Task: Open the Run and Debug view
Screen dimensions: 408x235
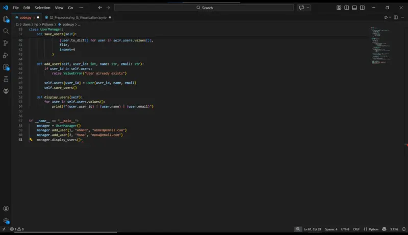Action: pyautogui.click(x=6, y=55)
